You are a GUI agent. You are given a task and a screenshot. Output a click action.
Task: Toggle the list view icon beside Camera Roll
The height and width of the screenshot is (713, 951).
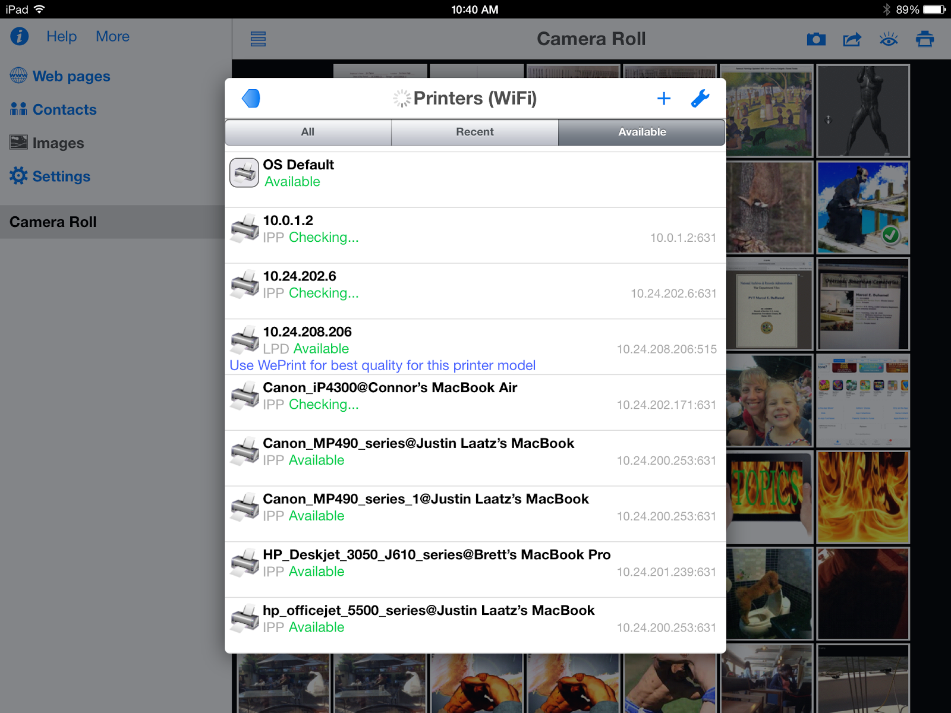257,39
